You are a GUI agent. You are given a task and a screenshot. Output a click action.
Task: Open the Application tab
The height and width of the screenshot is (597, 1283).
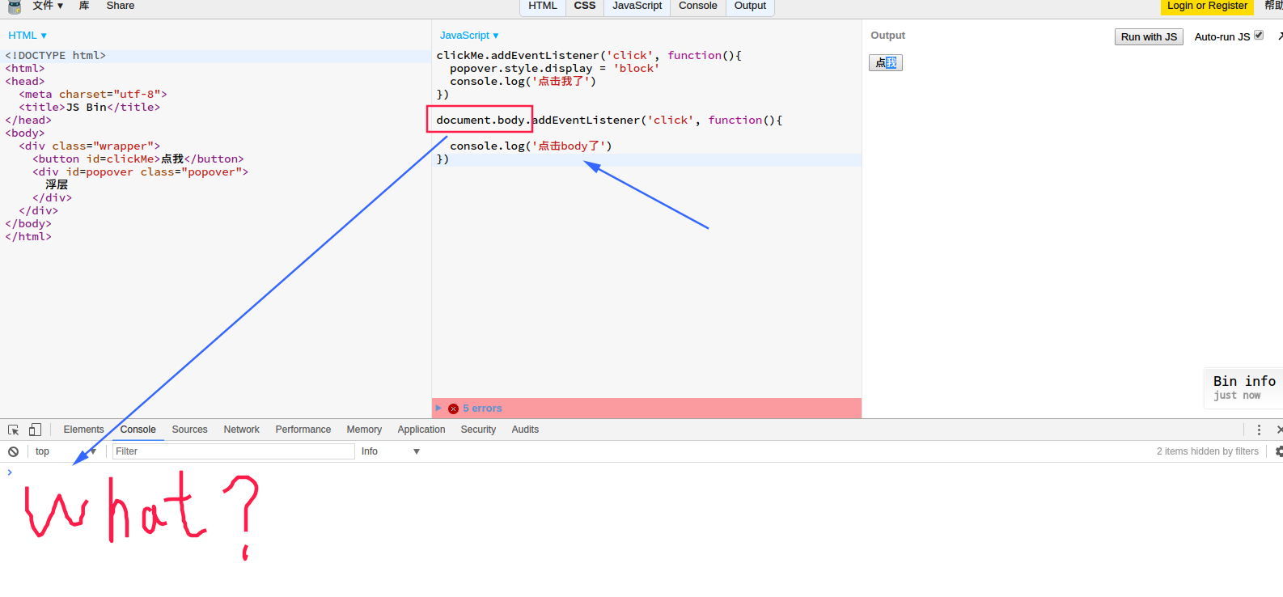[x=421, y=430]
